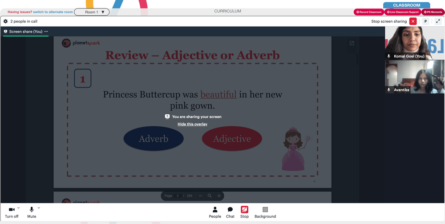The height and width of the screenshot is (224, 445).
Task: Click the P button in call header
Action: click(425, 21)
